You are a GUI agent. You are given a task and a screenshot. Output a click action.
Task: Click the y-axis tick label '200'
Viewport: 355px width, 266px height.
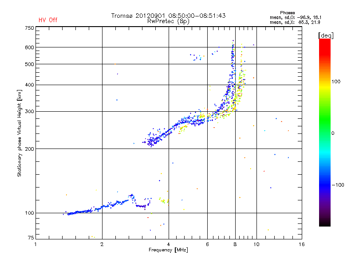[30, 149]
